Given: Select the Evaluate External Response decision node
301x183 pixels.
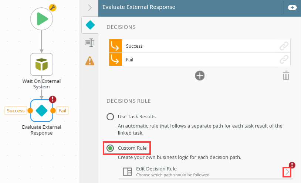Looking at the screenshot, I should [41, 110].
